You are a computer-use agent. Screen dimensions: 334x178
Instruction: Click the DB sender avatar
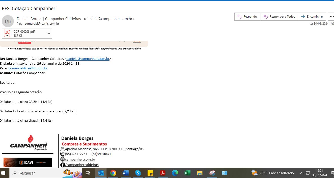click(x=8, y=21)
